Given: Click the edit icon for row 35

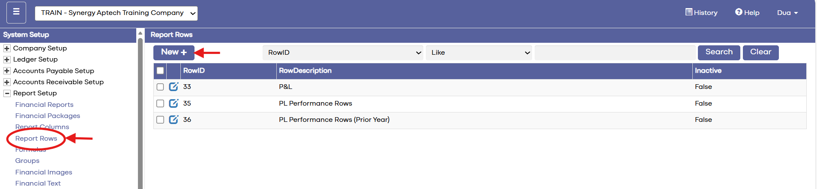Looking at the screenshot, I should (174, 103).
